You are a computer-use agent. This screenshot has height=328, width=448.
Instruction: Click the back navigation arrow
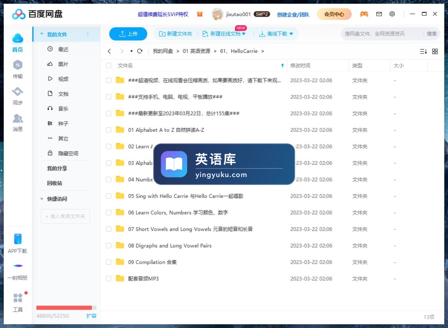click(x=109, y=51)
